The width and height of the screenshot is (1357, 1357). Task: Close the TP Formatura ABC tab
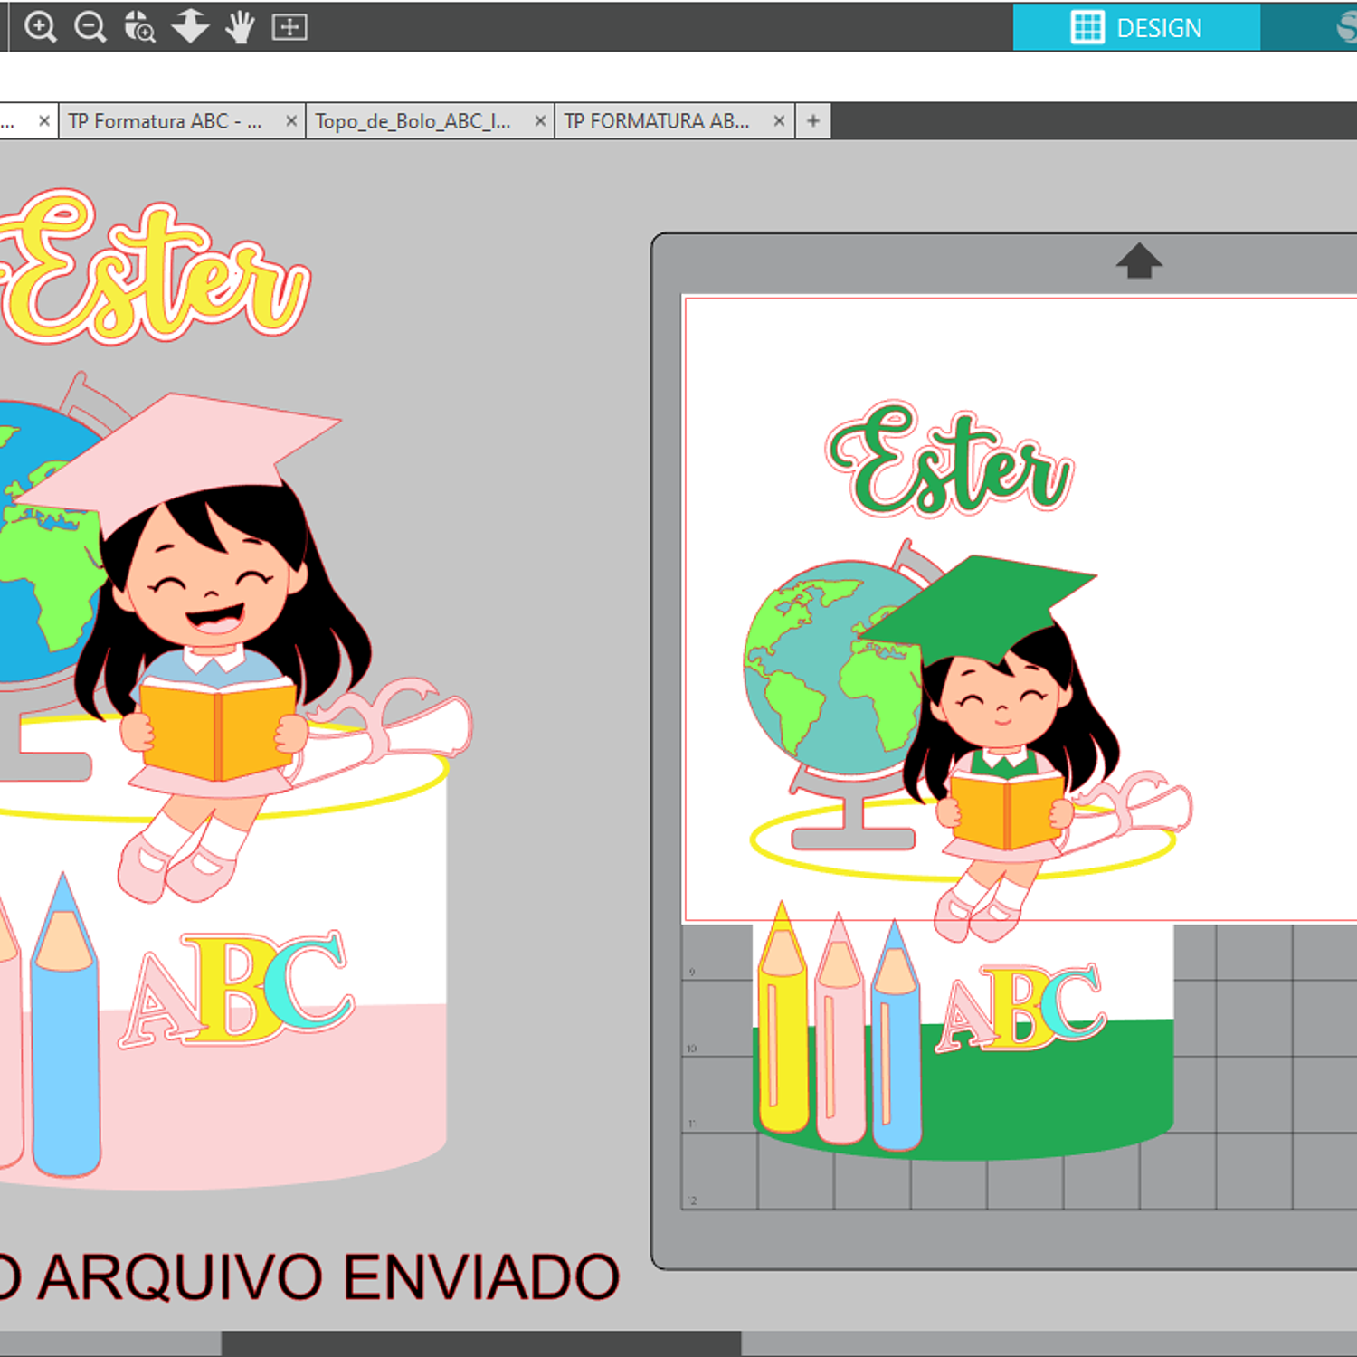(x=291, y=121)
